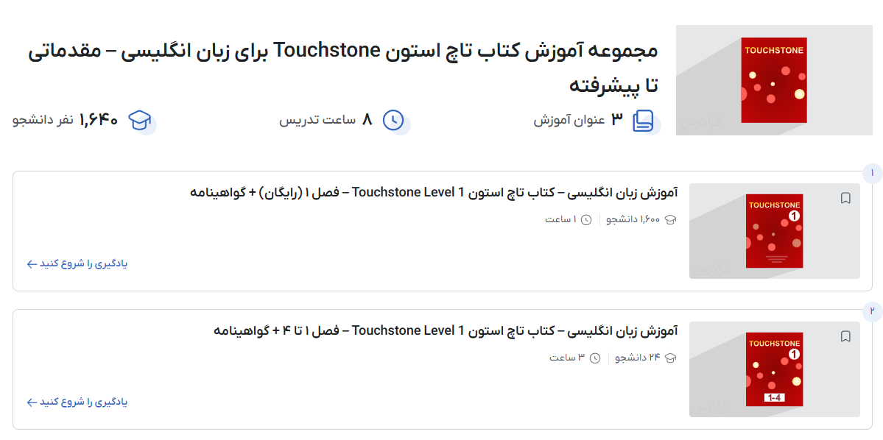This screenshot has width=883, height=440.
Task: Click the main Touchstone collection cover image
Action: point(773,80)
